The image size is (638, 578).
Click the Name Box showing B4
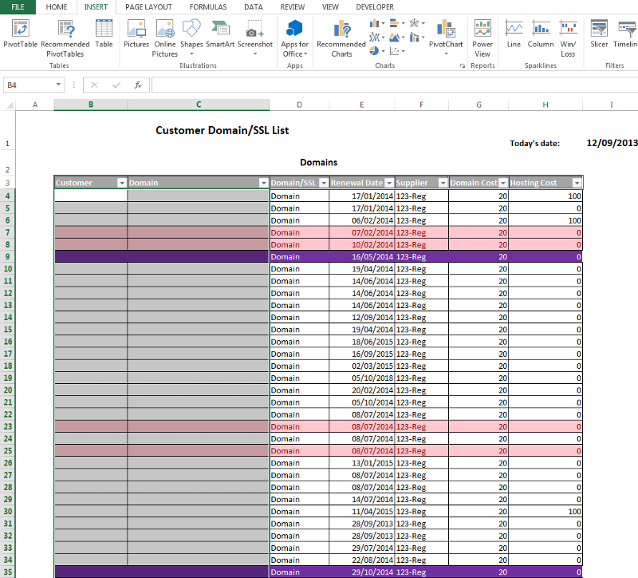point(29,85)
